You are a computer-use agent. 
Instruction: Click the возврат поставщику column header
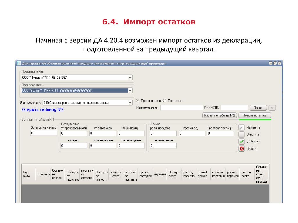(218, 174)
